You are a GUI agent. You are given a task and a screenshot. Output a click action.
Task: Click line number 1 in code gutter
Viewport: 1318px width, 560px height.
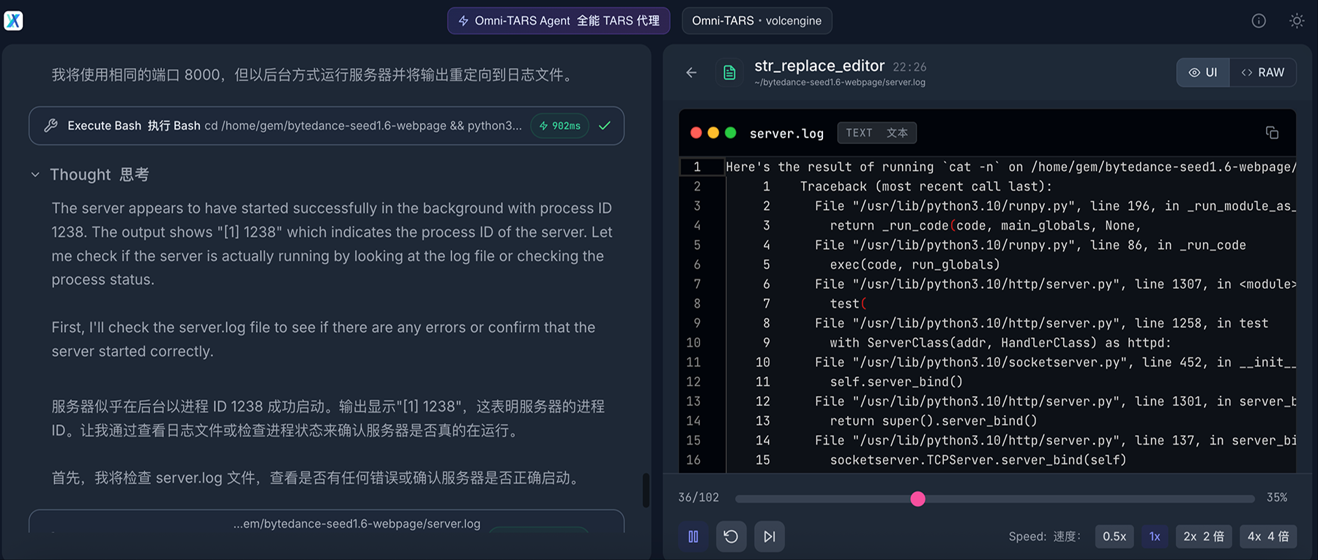tap(697, 167)
